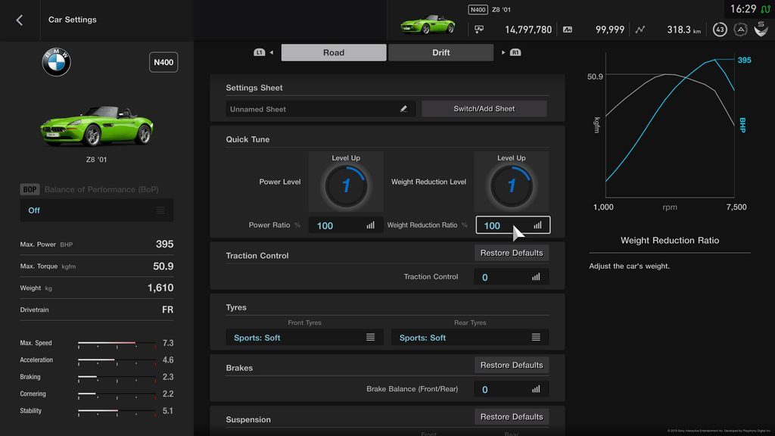Screen dimensions: 775x436
Task: Click the large green Z8 '01 car image
Action: (96, 126)
